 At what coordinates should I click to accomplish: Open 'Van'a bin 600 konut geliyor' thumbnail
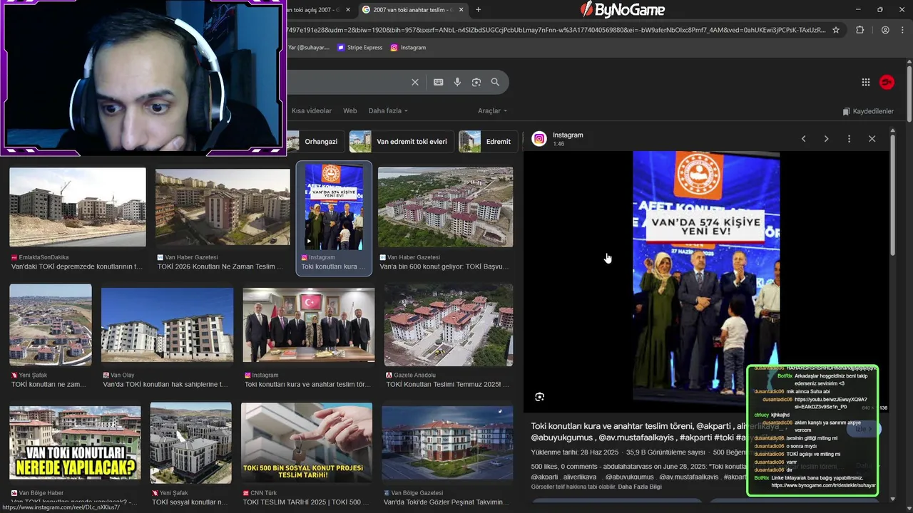[445, 207]
